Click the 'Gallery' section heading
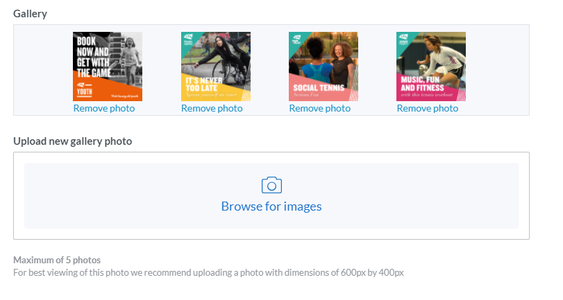Screen dimensions: 563x300 pos(30,14)
